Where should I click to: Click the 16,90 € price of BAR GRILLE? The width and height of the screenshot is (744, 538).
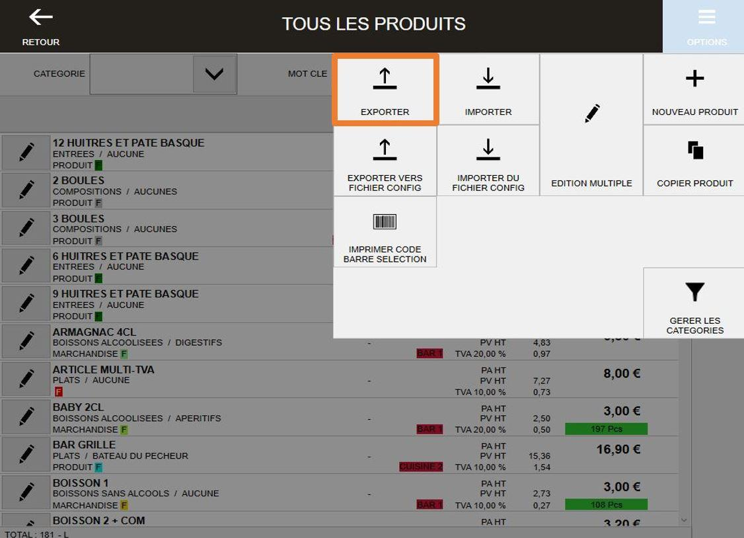click(618, 449)
